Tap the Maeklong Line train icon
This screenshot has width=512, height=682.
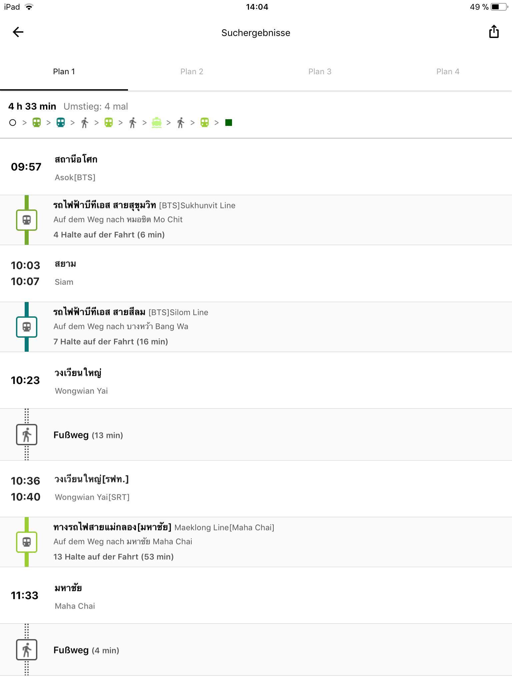coord(27,542)
